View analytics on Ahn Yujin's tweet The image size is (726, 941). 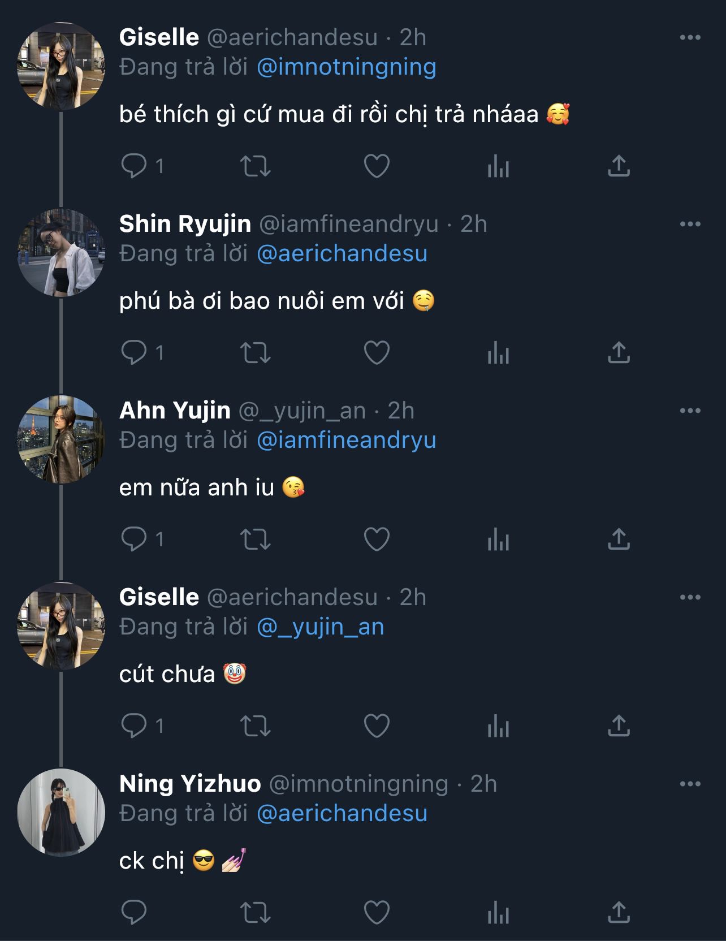498,539
